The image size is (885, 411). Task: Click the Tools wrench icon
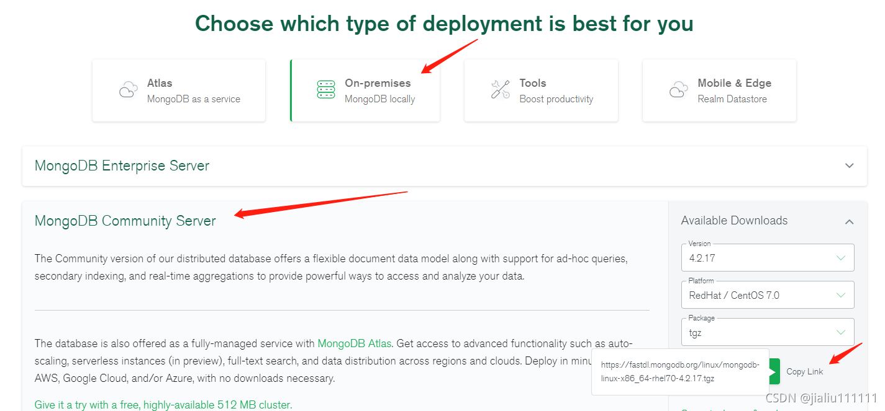[501, 90]
